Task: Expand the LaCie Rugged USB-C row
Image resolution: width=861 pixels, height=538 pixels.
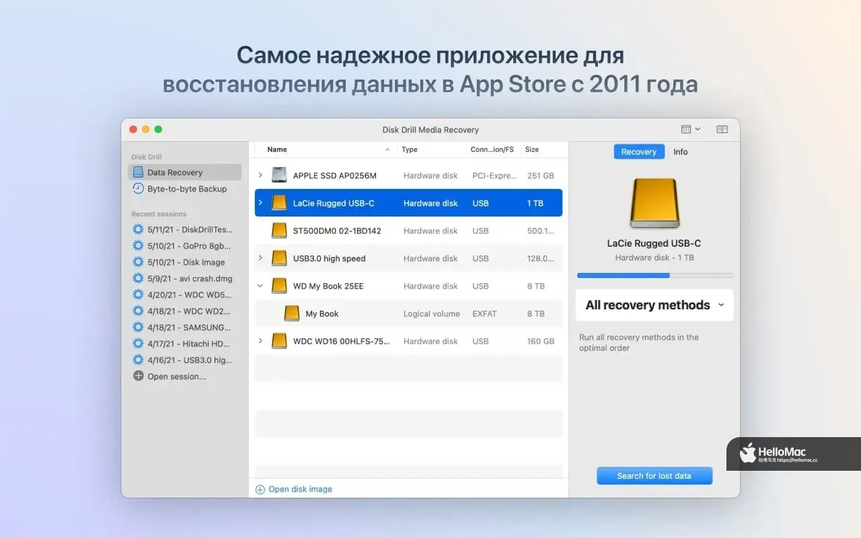Action: coord(260,203)
